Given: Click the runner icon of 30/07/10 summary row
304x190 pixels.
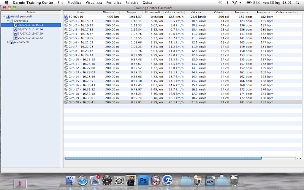Looking at the screenshot, I should tap(66, 17).
